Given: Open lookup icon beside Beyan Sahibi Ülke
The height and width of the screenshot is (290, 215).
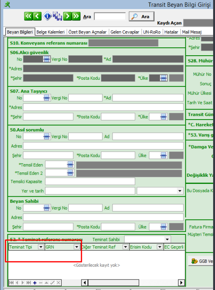Looking at the screenshot, I should (164, 227).
